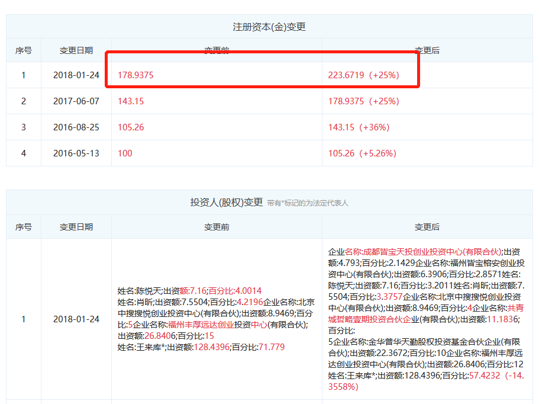Click the 带有*标记的为法定代表人 note
Screen dimensions: 539x404
(x=308, y=203)
